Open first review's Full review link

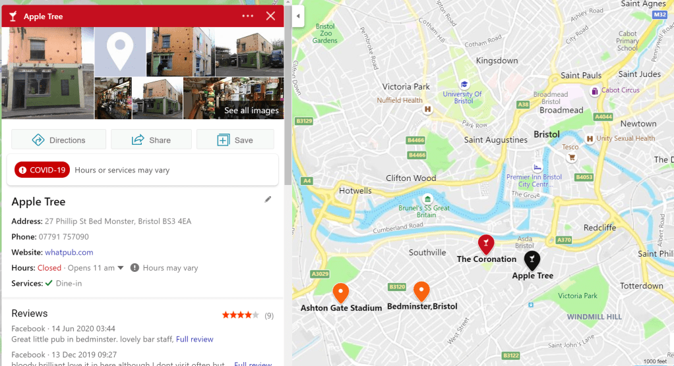[195, 339]
